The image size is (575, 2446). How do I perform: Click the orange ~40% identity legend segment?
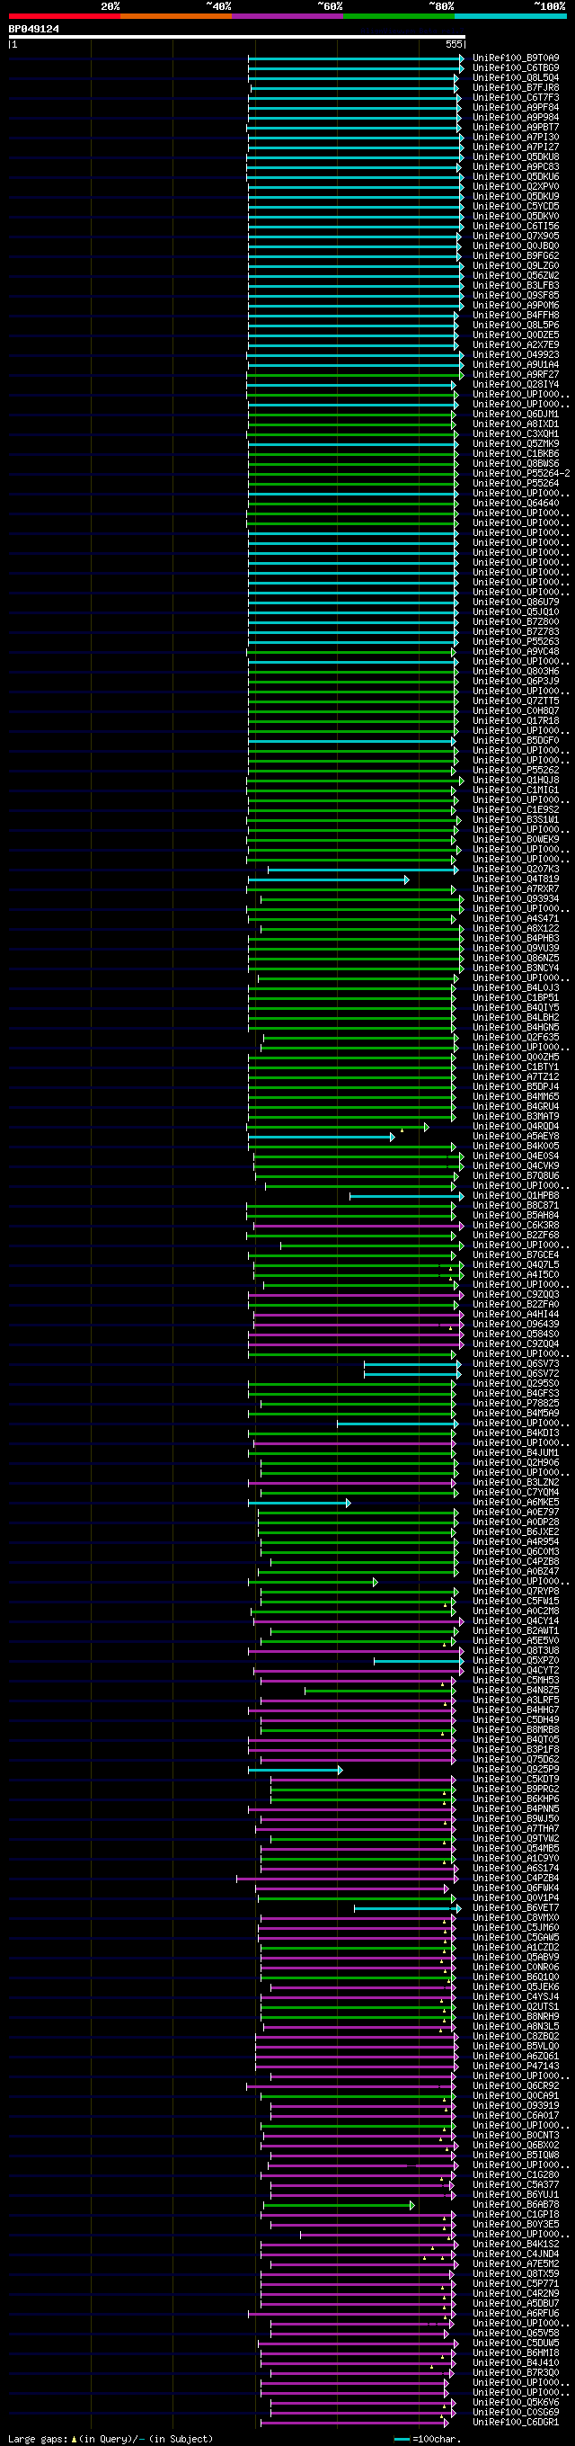click(x=176, y=16)
